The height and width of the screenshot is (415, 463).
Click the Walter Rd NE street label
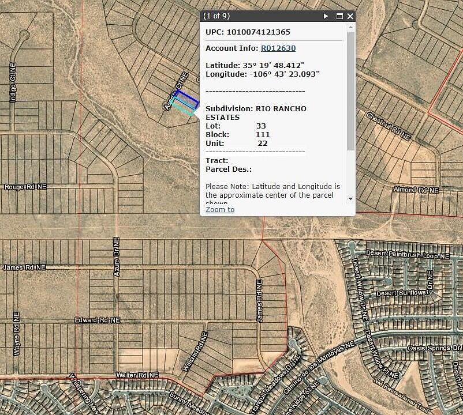137,375
